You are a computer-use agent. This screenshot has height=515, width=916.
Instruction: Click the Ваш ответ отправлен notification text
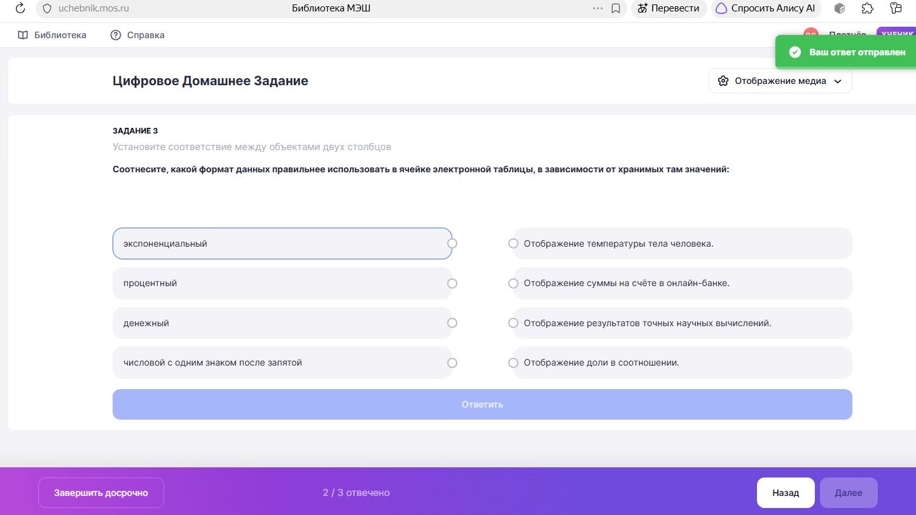point(857,52)
